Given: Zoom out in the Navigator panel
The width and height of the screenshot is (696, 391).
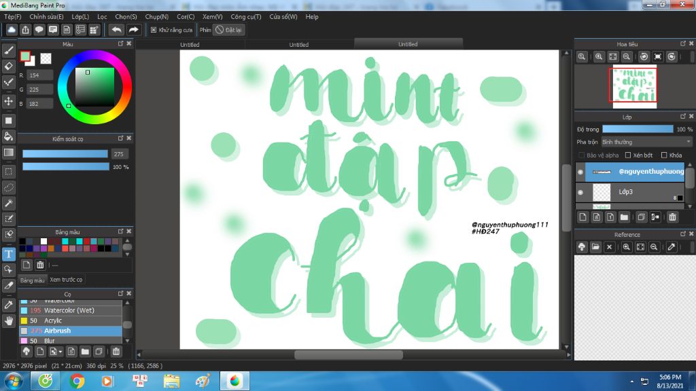Looking at the screenshot, I should click(x=626, y=57).
